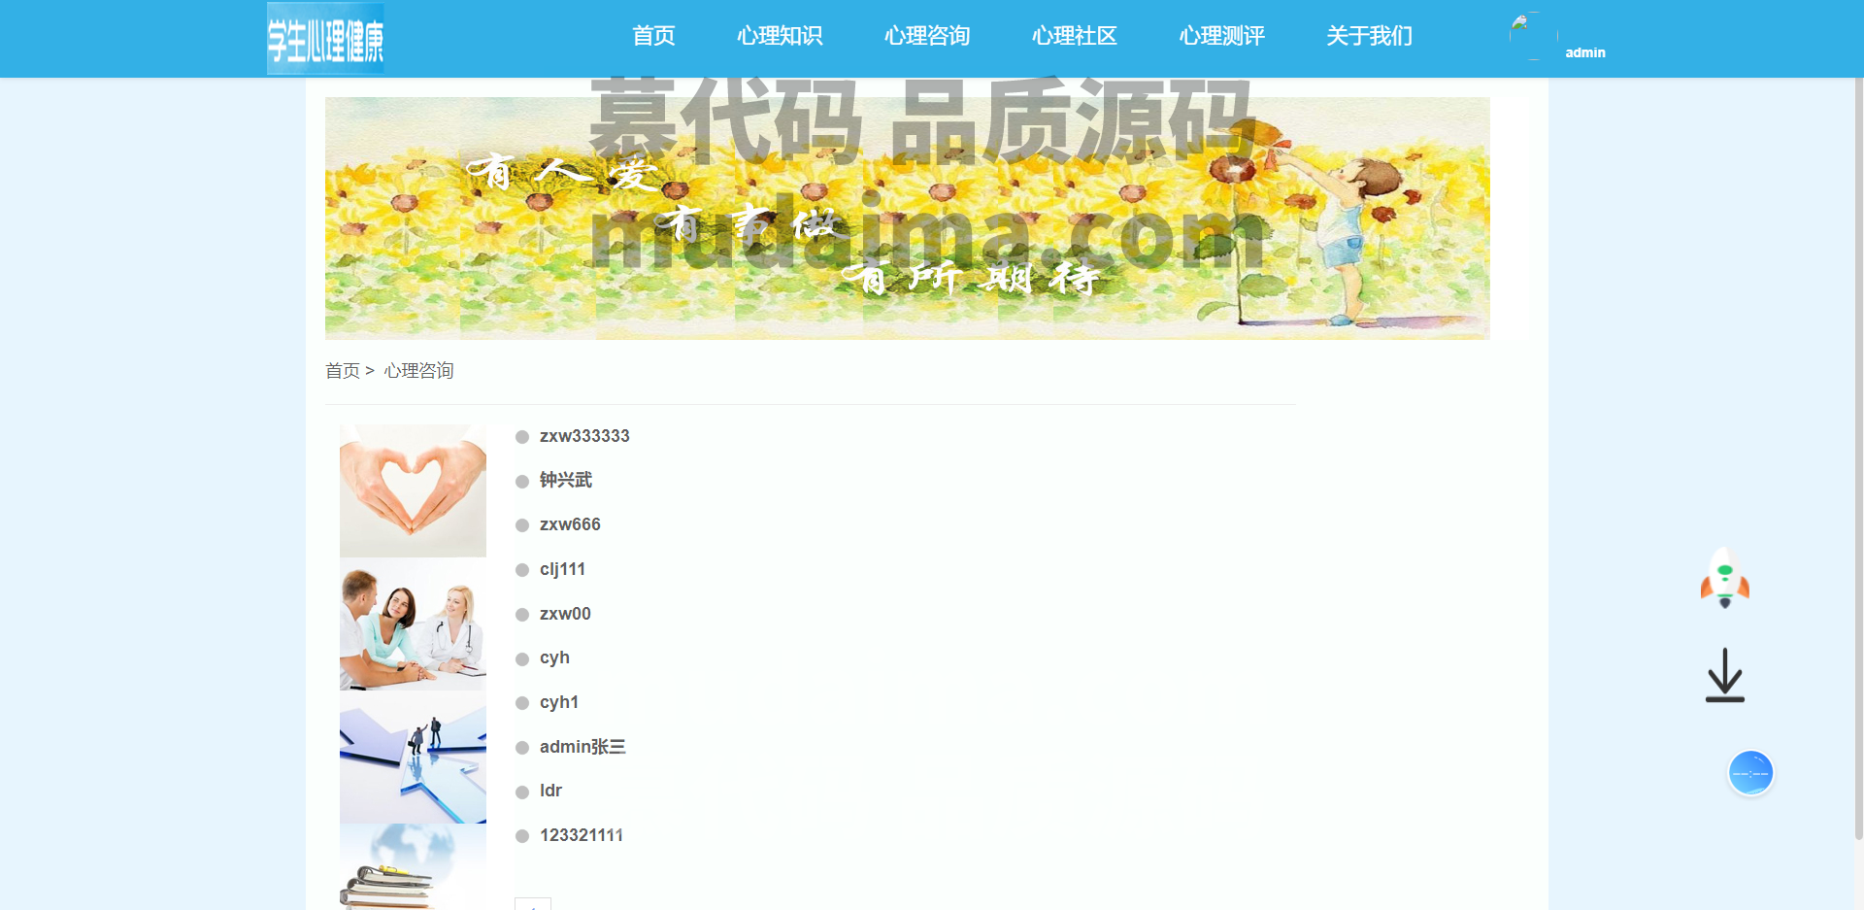Open the 心理社区 navigation menu
The width and height of the screenshot is (1864, 910).
point(1075,36)
